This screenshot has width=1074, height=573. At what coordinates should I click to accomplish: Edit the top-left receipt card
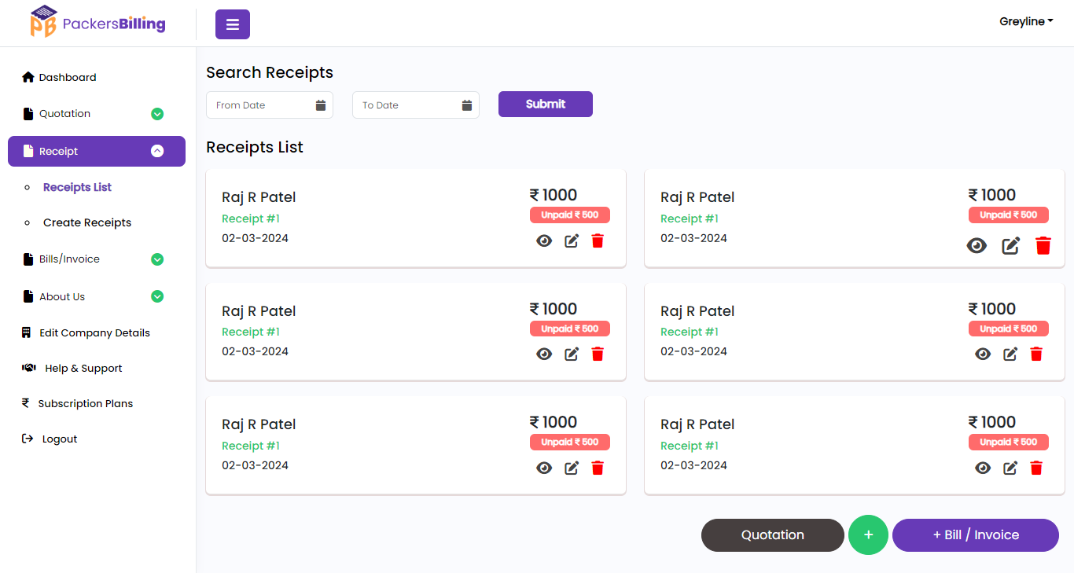pos(572,241)
